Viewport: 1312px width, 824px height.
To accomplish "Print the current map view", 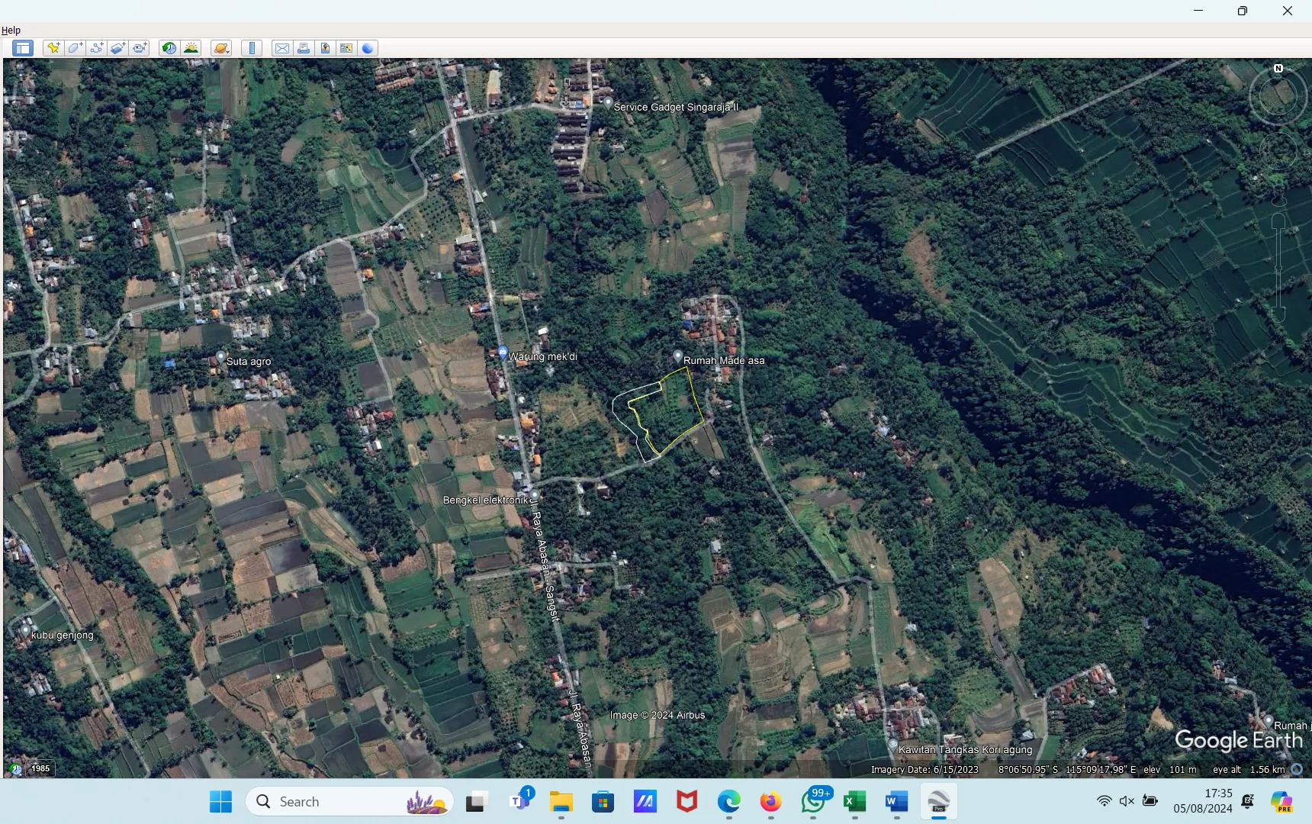I will [x=304, y=48].
